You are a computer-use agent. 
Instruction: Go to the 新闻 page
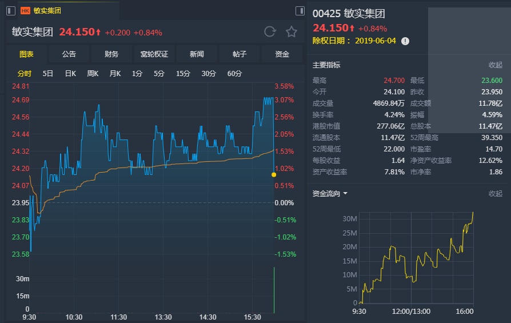(197, 54)
